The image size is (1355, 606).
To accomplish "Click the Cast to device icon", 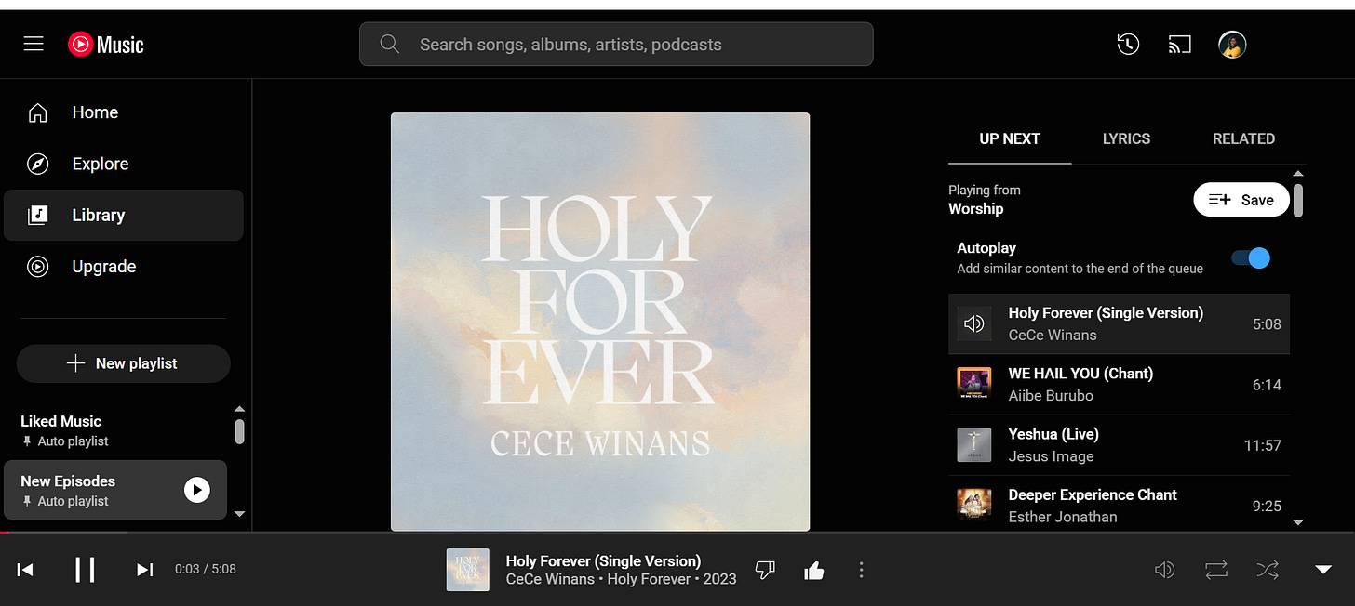I will click(1180, 44).
